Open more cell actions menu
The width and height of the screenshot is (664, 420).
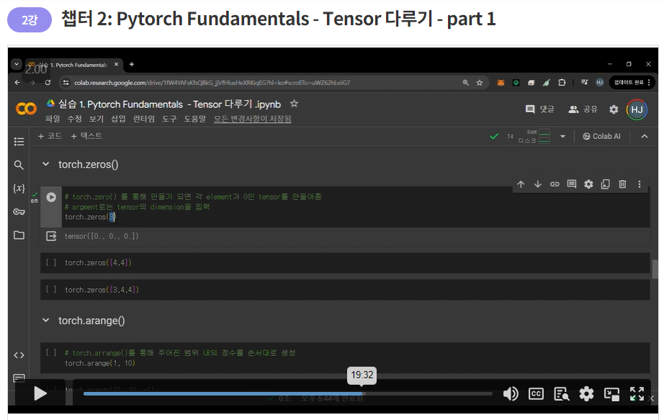[640, 184]
